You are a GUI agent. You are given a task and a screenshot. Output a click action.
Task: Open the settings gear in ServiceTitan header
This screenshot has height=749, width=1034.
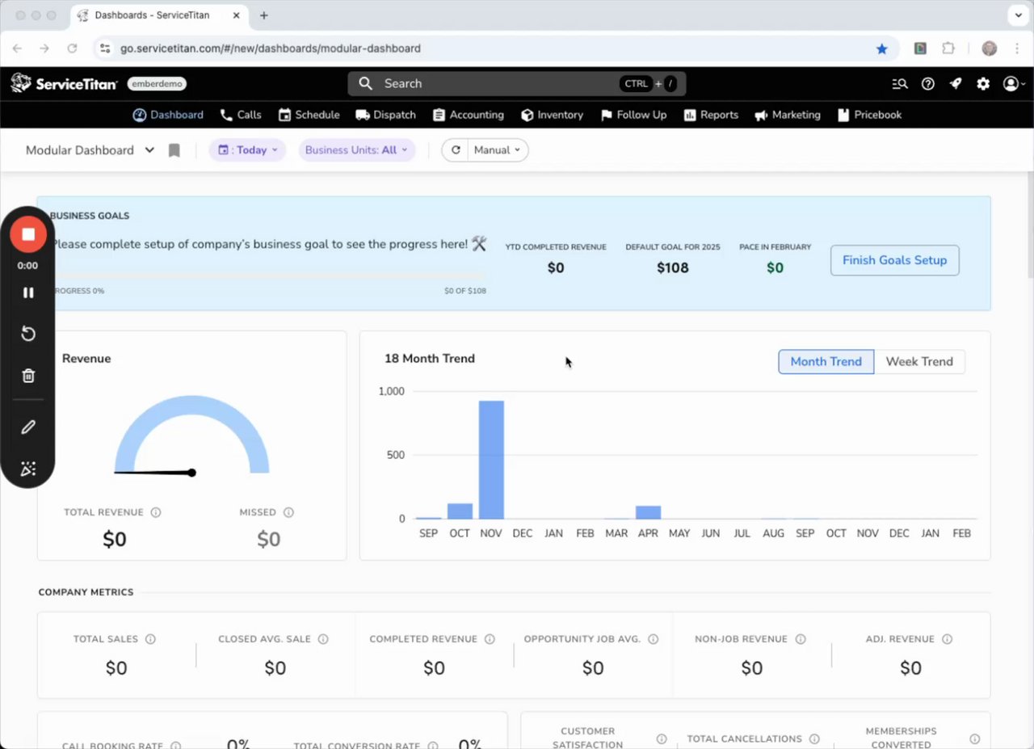(983, 83)
